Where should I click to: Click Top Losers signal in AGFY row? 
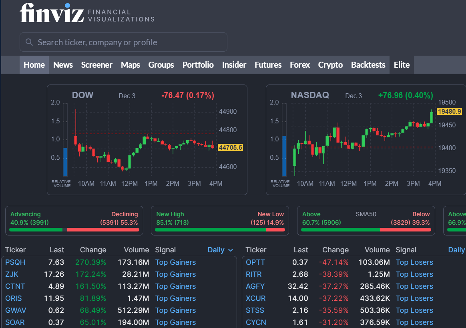(x=414, y=286)
